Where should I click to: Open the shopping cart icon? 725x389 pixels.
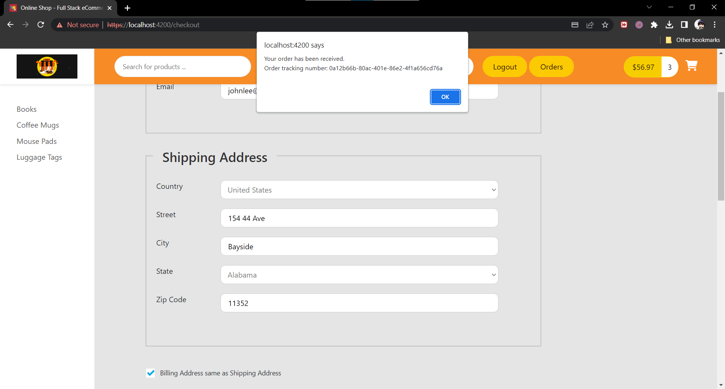click(692, 66)
